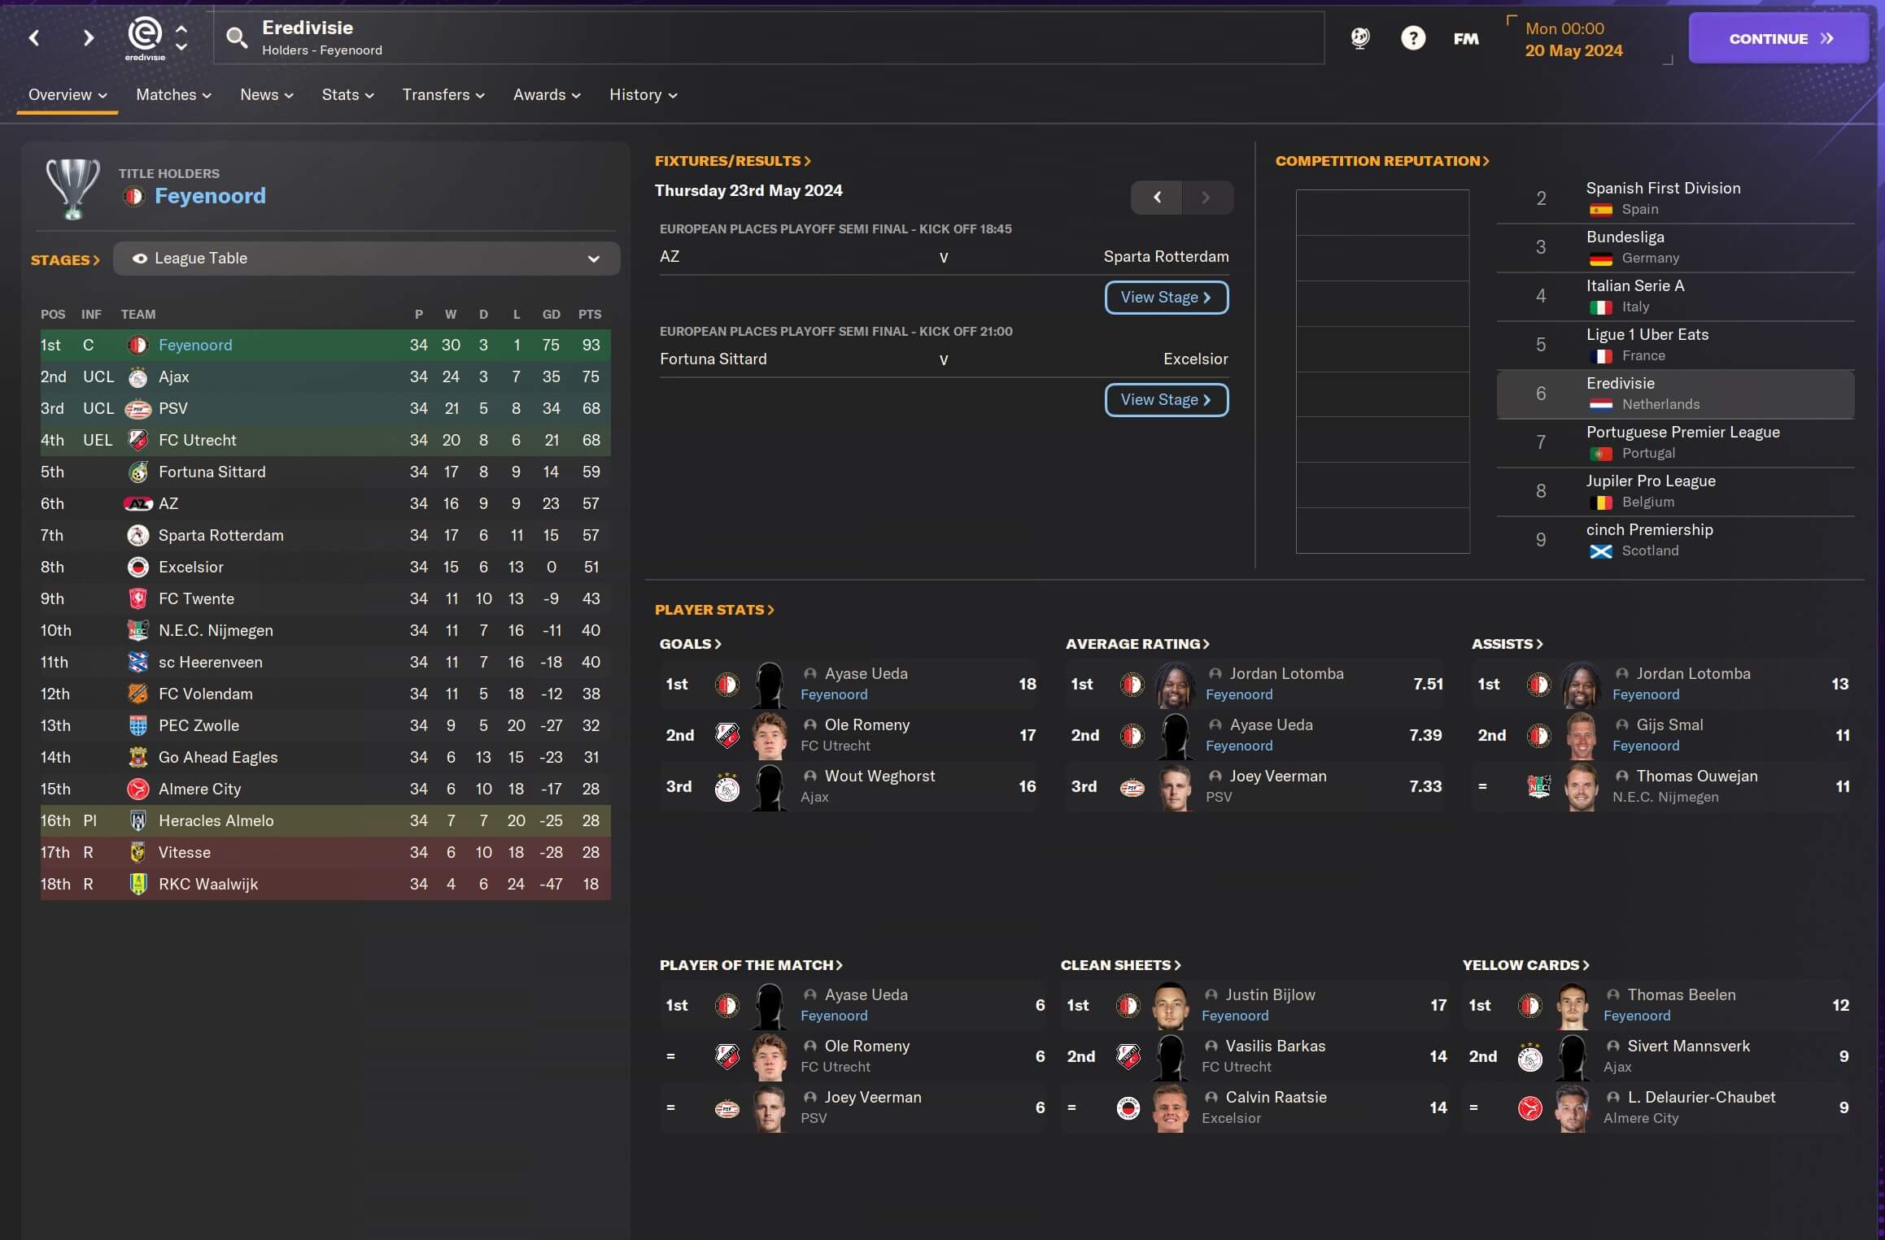Click the Germany flag icon

(1601, 259)
